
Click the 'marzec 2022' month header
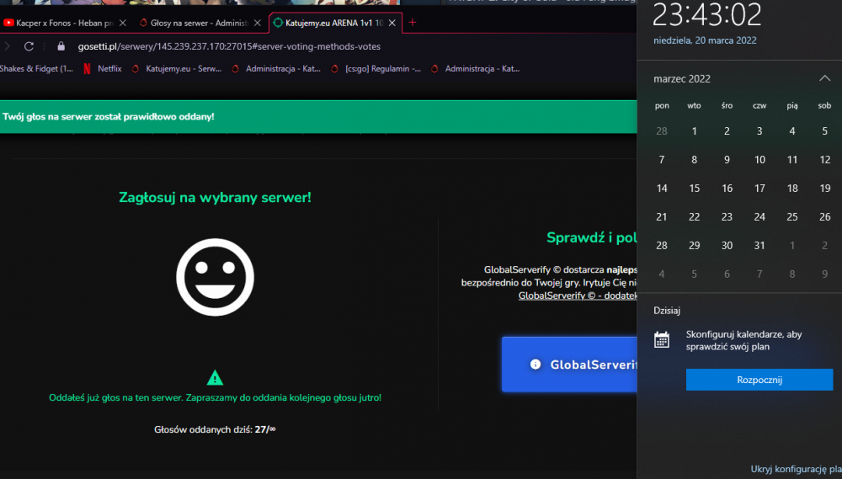[681, 79]
